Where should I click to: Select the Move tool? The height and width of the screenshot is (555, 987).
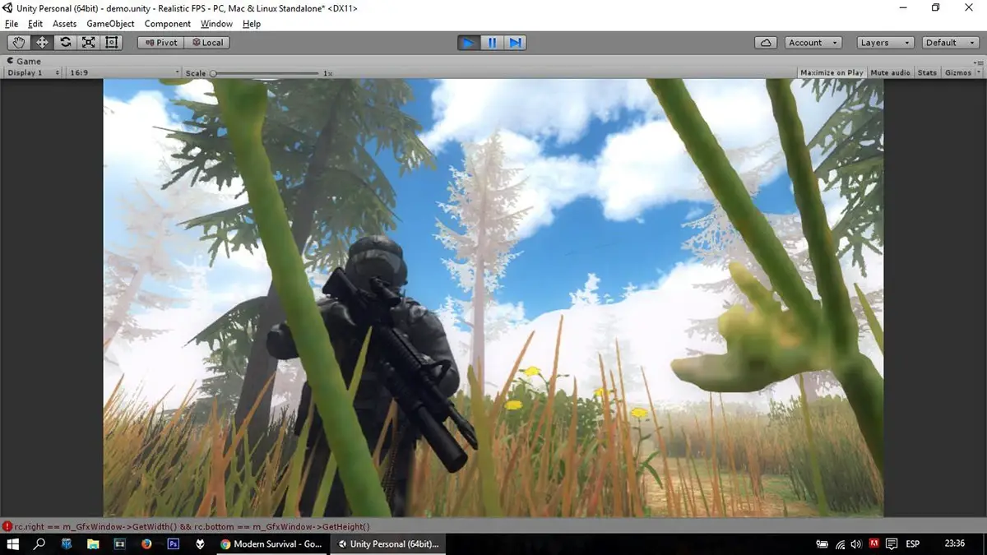[42, 43]
